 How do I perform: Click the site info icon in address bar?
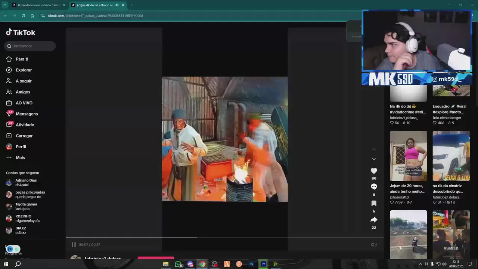pos(43,16)
